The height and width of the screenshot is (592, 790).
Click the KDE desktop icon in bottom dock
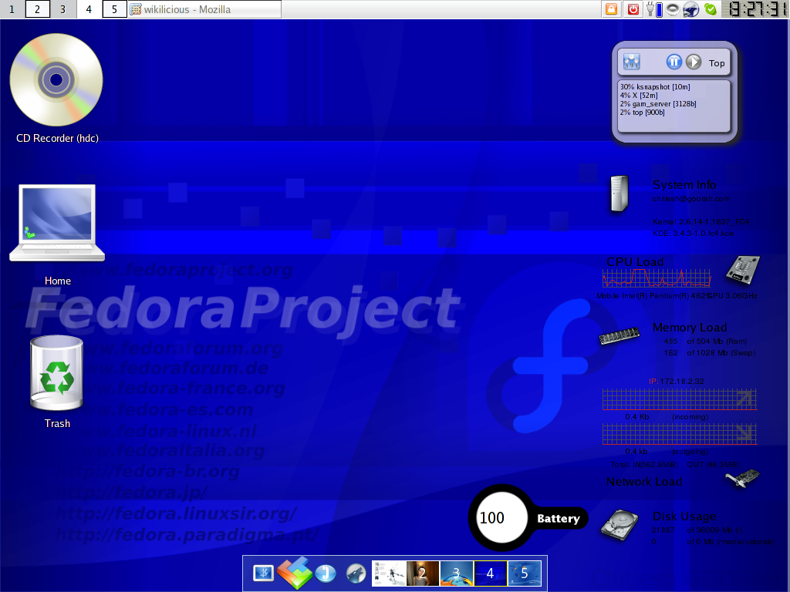263,573
